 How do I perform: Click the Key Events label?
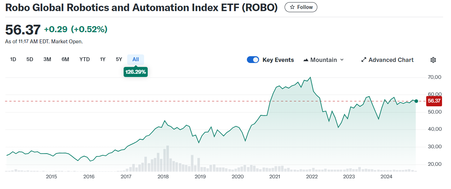click(x=278, y=60)
